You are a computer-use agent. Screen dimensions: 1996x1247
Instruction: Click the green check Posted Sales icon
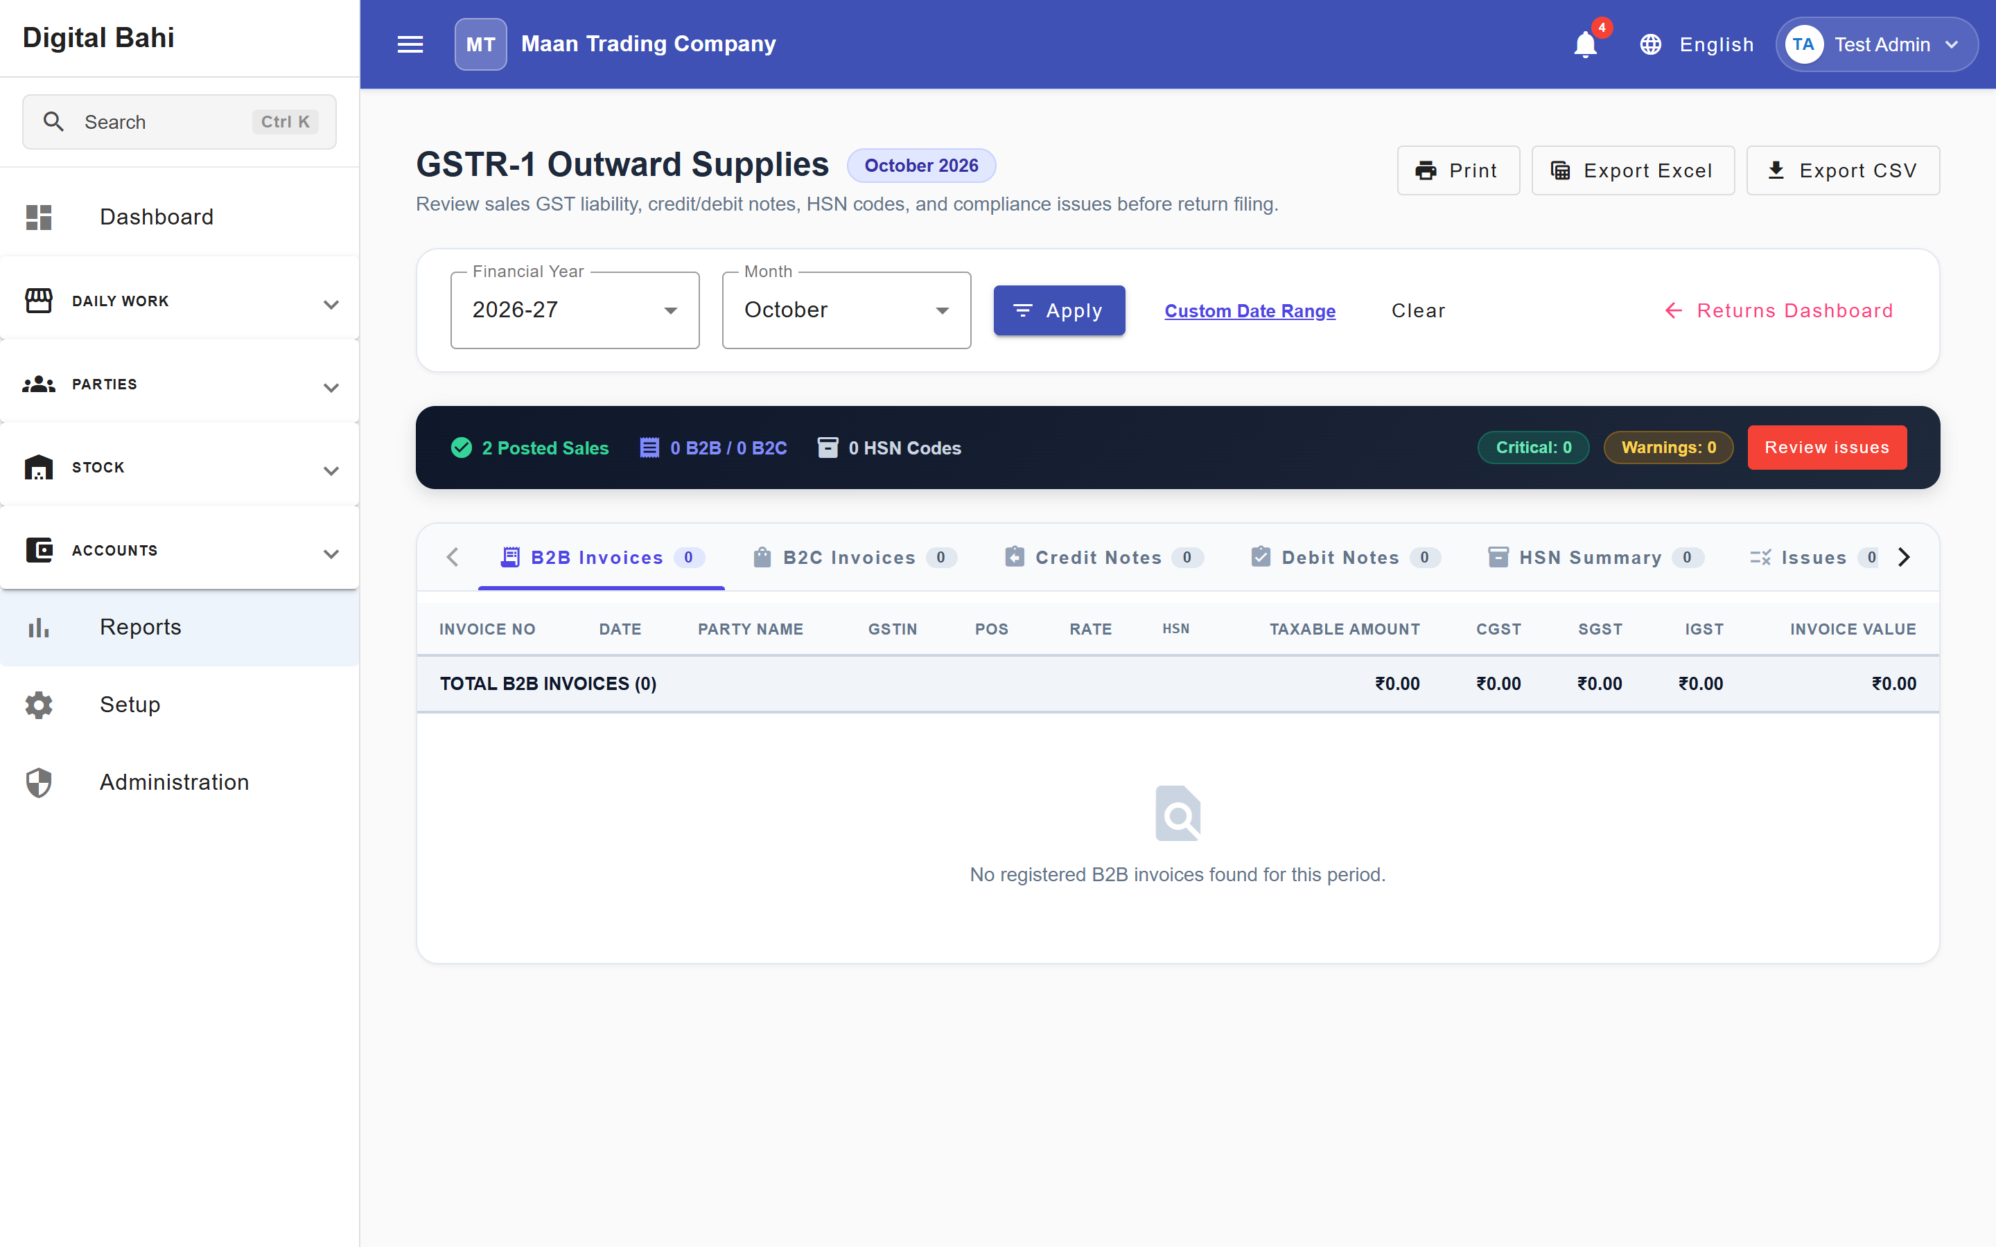(x=461, y=448)
